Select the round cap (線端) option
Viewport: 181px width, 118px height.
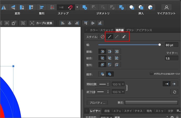point(102,51)
